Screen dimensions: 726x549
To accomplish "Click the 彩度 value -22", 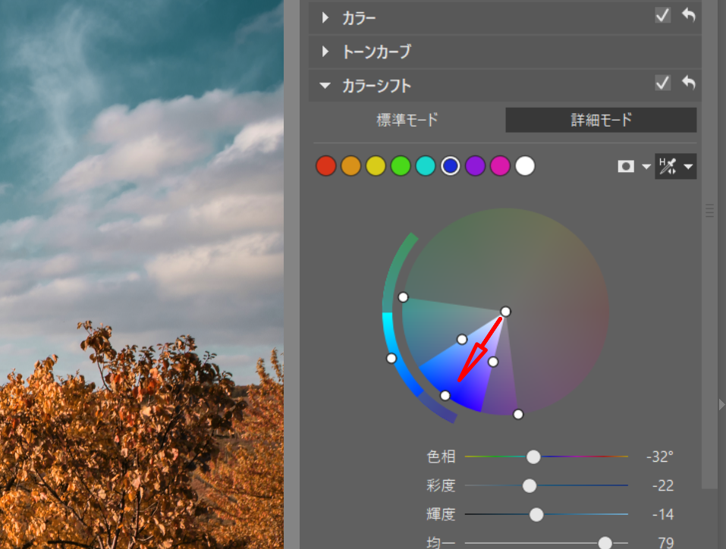I will (x=662, y=485).
